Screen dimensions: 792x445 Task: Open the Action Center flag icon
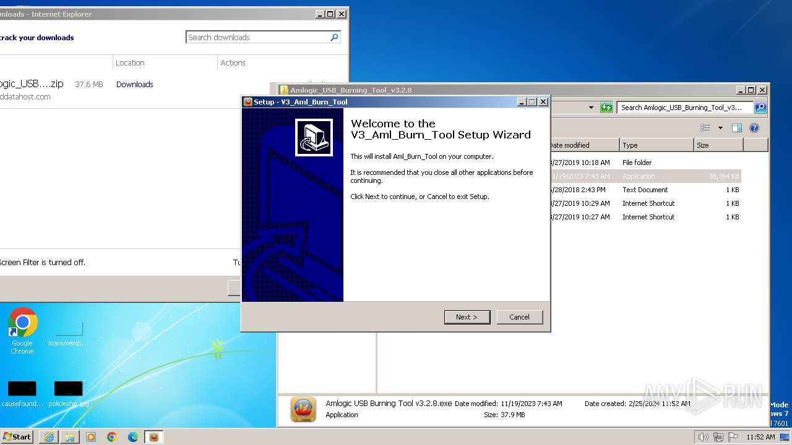732,437
